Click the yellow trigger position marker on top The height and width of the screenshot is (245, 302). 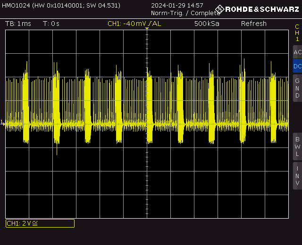(x=147, y=28)
